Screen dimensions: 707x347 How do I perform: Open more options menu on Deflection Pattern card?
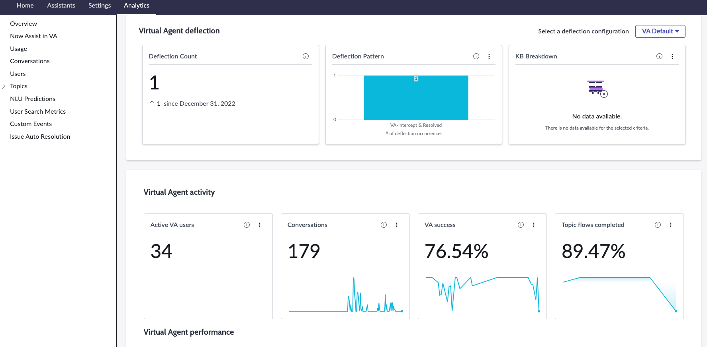489,56
